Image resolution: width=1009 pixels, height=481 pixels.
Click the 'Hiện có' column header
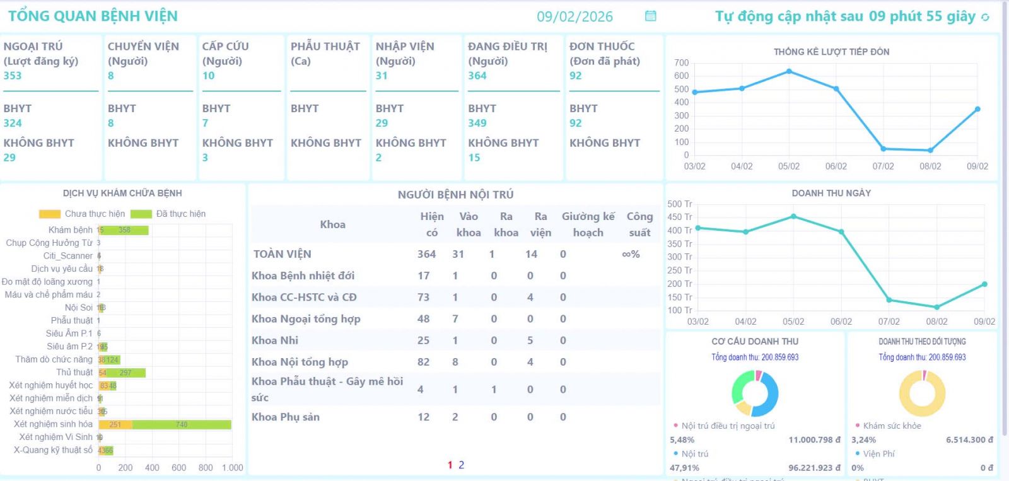432,224
